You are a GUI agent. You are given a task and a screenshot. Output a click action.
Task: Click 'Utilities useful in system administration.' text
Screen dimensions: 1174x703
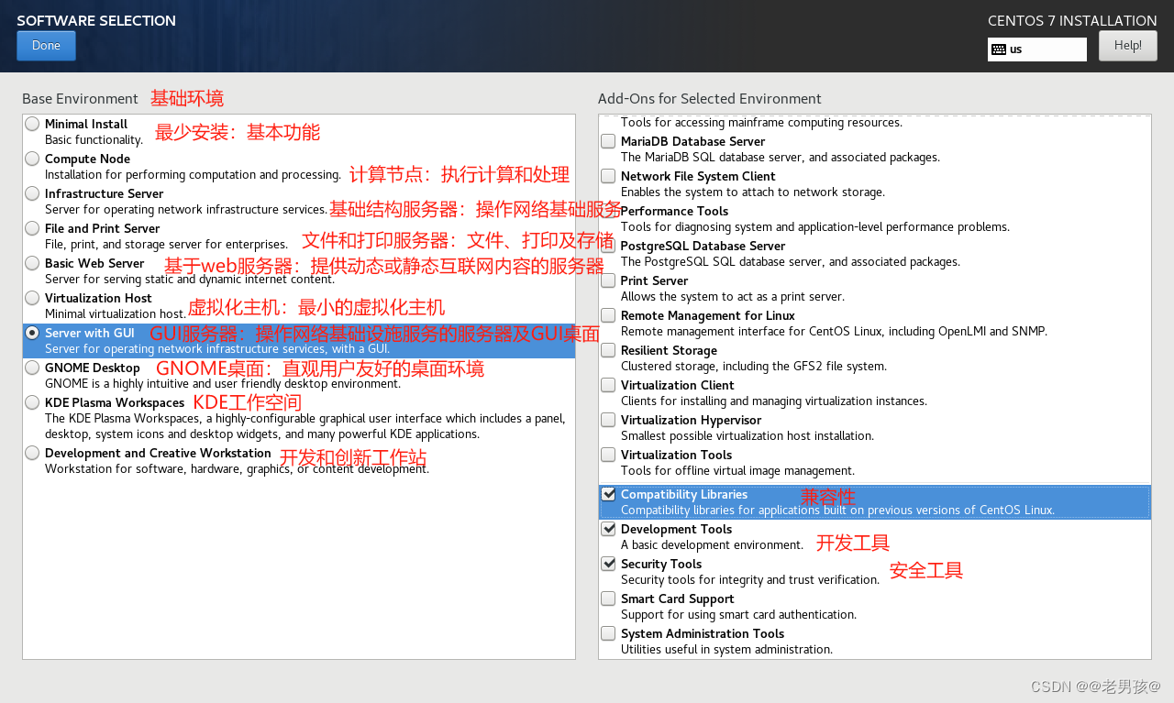pyautogui.click(x=726, y=650)
